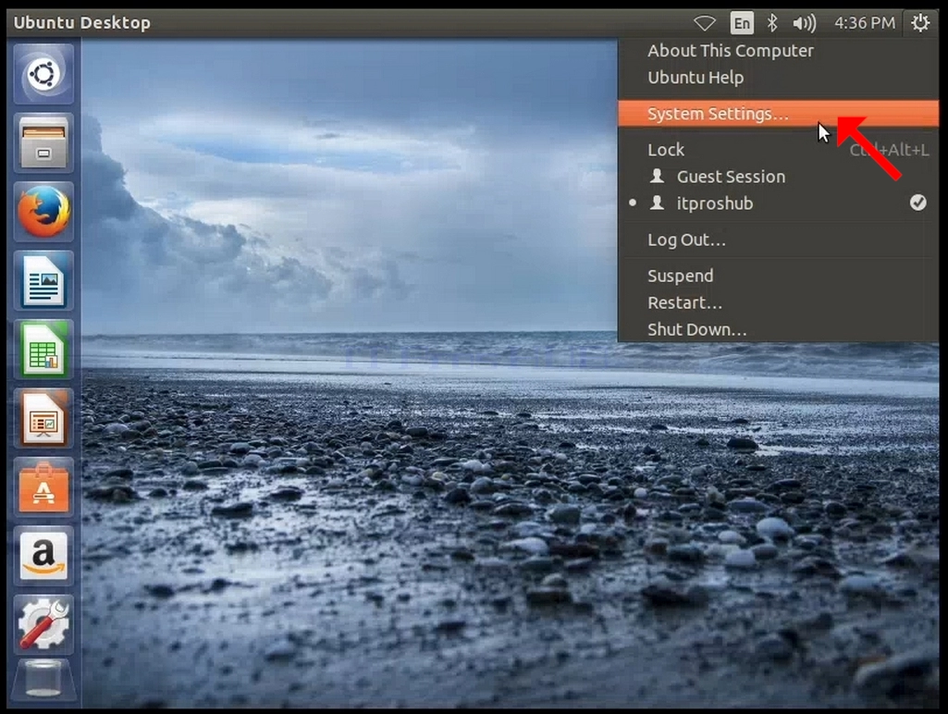Screen dimensions: 948x714
Task: Click the Amazon launcher icon
Action: tap(43, 556)
